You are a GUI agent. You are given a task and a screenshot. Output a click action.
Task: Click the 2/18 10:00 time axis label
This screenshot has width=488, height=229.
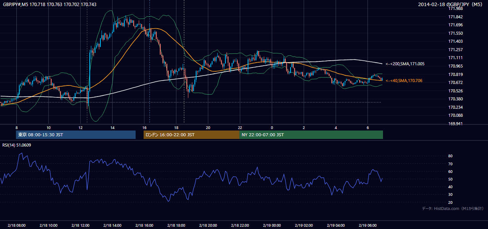[x=48, y=226]
